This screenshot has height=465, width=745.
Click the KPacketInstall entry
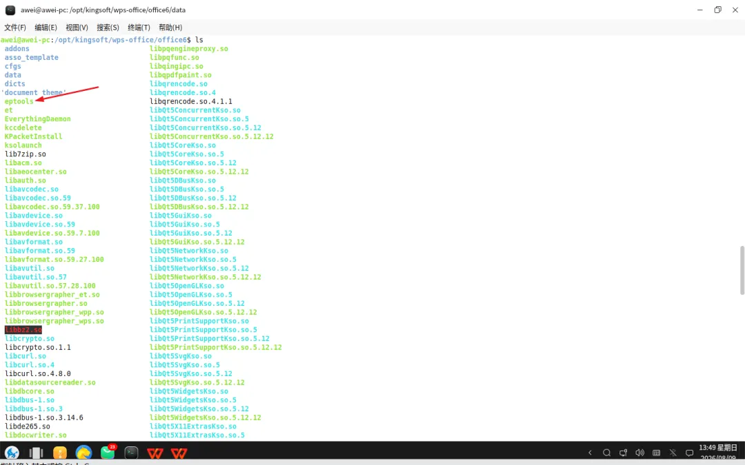(x=33, y=136)
